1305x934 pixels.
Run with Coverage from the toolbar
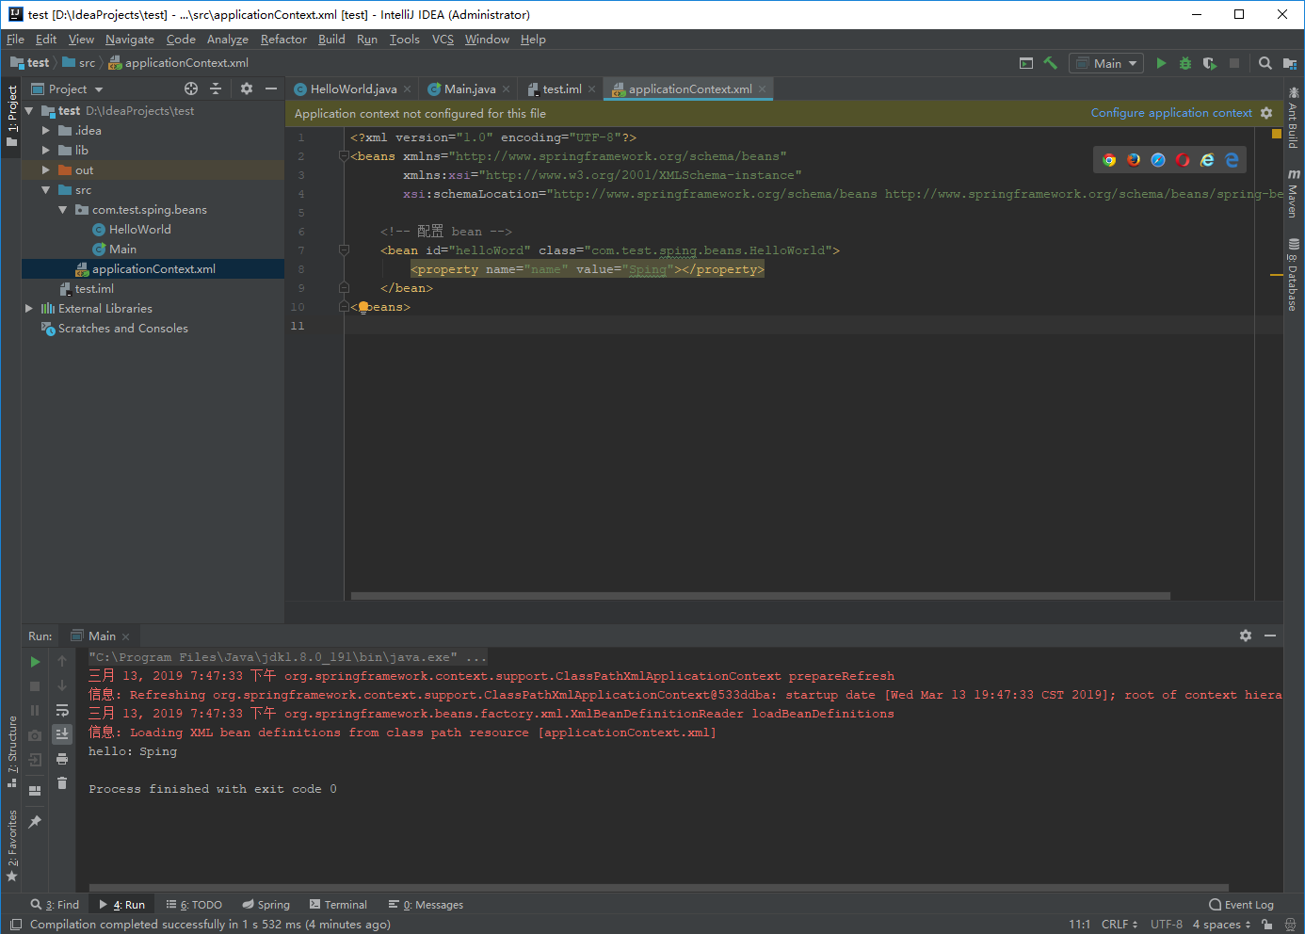(x=1210, y=63)
